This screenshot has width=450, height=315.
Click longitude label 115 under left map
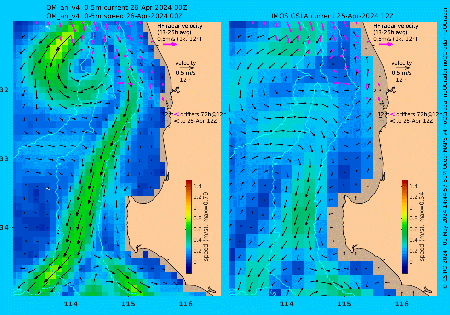[128, 304]
